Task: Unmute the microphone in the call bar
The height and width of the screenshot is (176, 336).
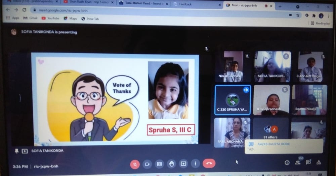Action: 135,164
